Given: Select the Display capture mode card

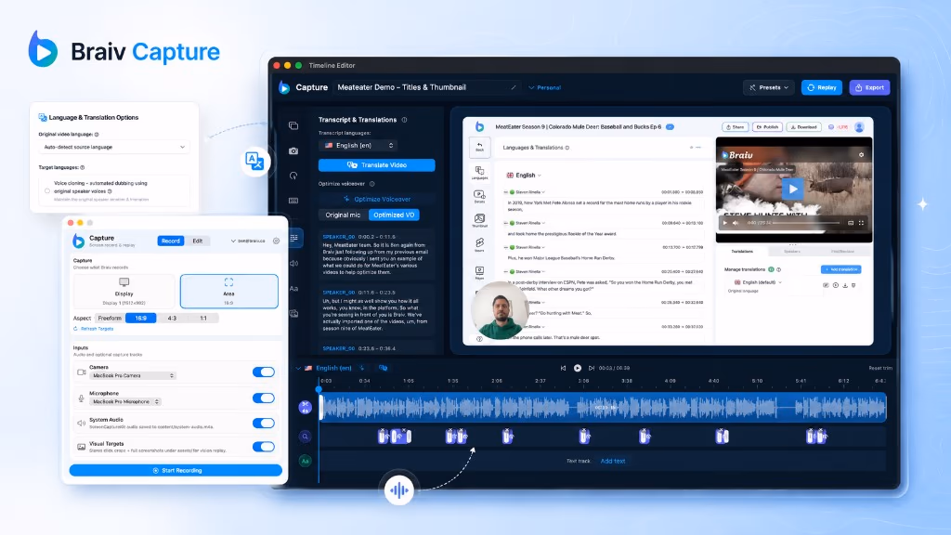Looking at the screenshot, I should [x=124, y=291].
